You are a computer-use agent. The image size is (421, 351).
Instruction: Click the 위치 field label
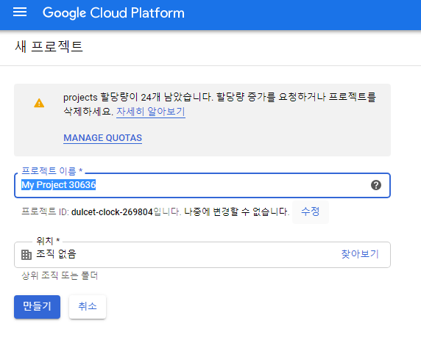[48, 241]
